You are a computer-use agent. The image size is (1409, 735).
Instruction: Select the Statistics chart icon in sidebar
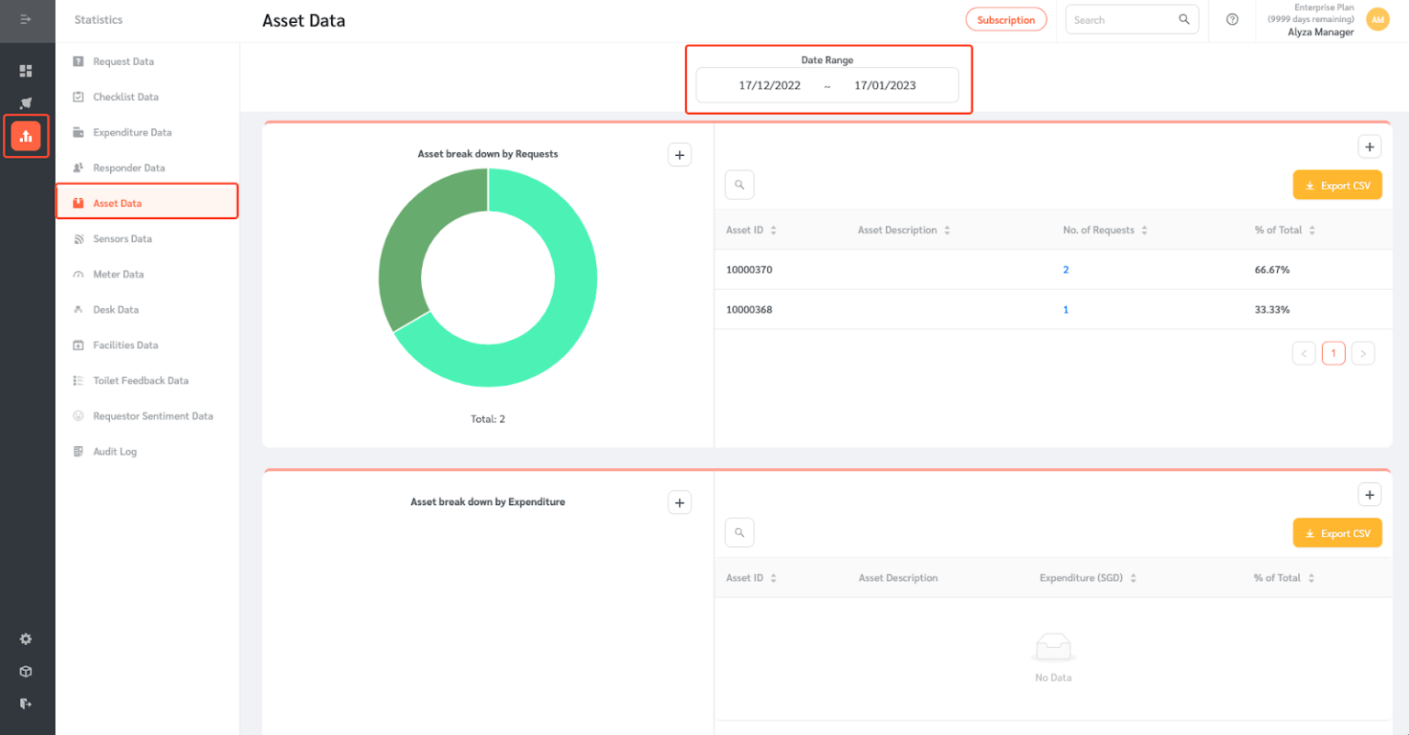pos(26,136)
